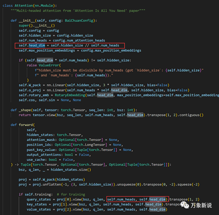The height and width of the screenshot is (215, 219).
Task: Click the def __init__ signature line
Action: pyautogui.click(x=54, y=21)
